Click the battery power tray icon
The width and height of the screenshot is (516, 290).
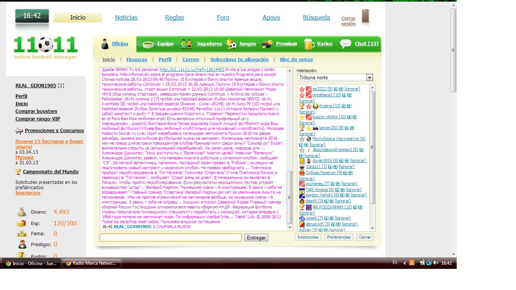coord(423,263)
